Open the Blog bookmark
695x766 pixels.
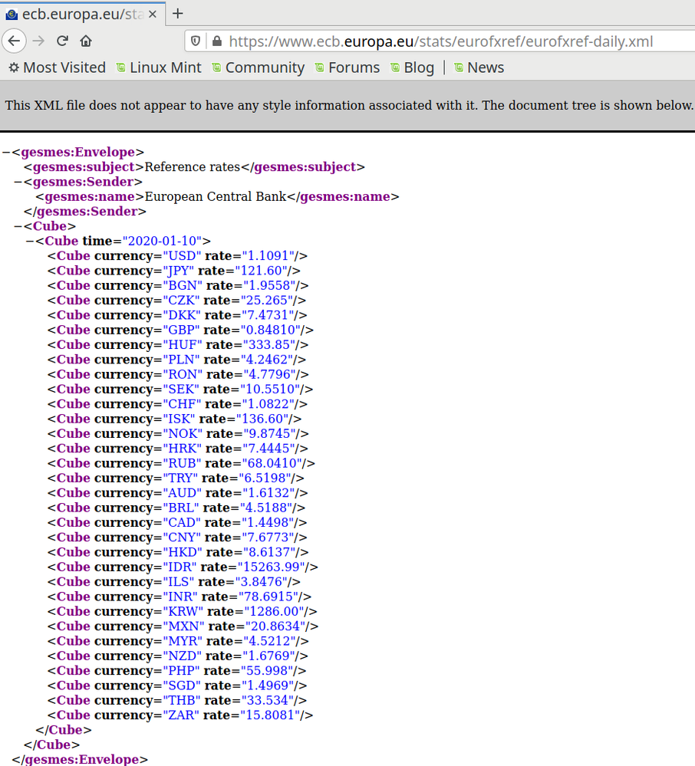pos(412,67)
